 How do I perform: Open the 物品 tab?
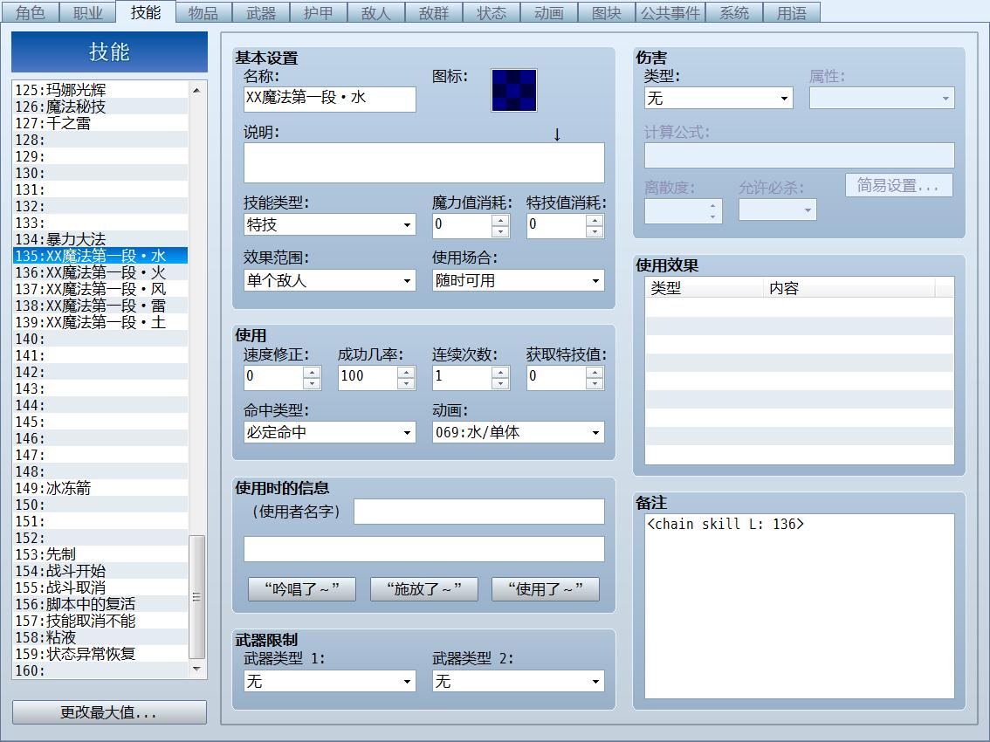203,12
